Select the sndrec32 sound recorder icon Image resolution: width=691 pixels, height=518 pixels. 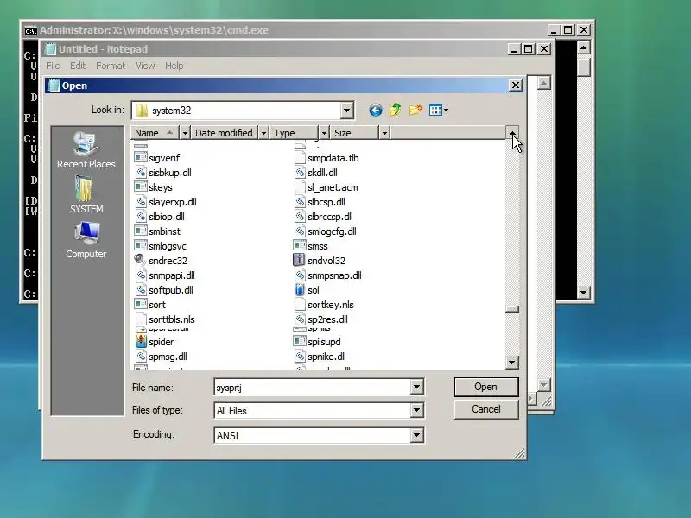(141, 261)
